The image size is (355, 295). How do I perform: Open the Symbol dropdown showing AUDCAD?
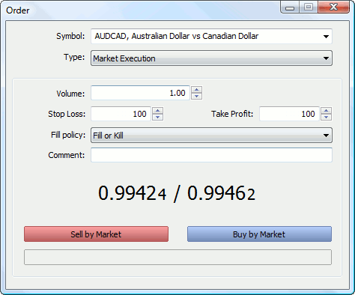[211, 37]
